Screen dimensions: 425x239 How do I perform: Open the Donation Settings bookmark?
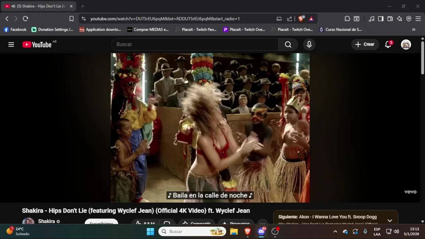[x=52, y=30]
